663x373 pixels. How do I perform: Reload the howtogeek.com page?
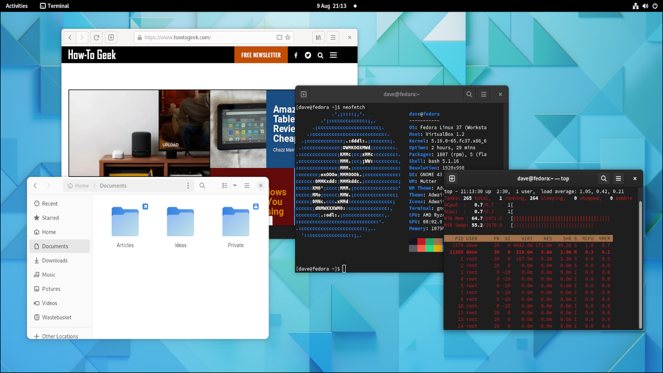tap(97, 38)
